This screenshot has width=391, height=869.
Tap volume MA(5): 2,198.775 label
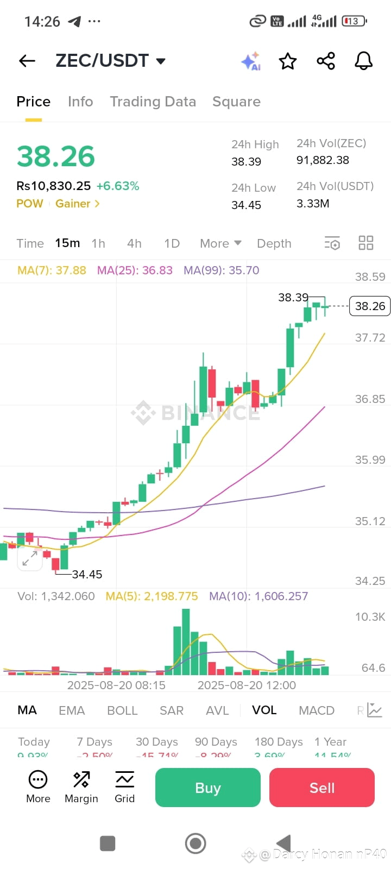tap(152, 596)
